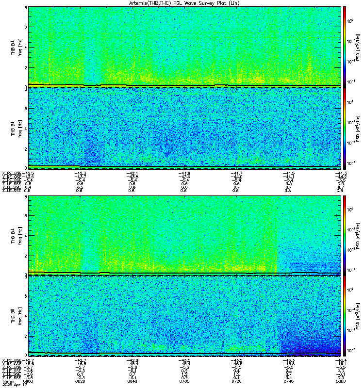Click the 4 Hz tick label on THC B∥ axis
This screenshot has height=388, width=364.
pyautogui.click(x=26, y=316)
